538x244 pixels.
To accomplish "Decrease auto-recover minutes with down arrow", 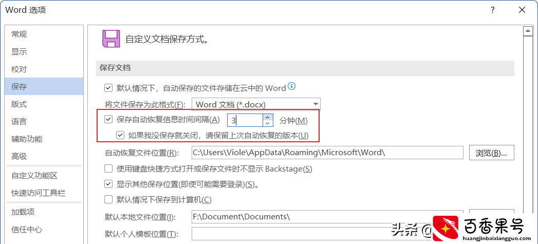I will (268, 123).
